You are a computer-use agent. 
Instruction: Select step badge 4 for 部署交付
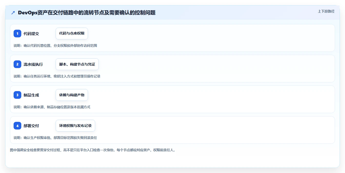(x=17, y=126)
